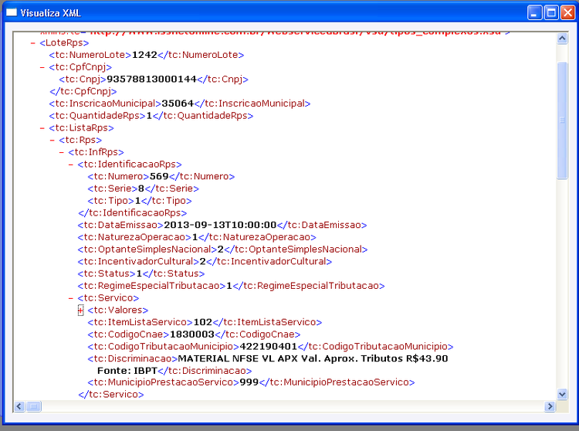This screenshot has height=431, width=579.
Task: Click the tc:Status value 1
Action: click(x=139, y=274)
